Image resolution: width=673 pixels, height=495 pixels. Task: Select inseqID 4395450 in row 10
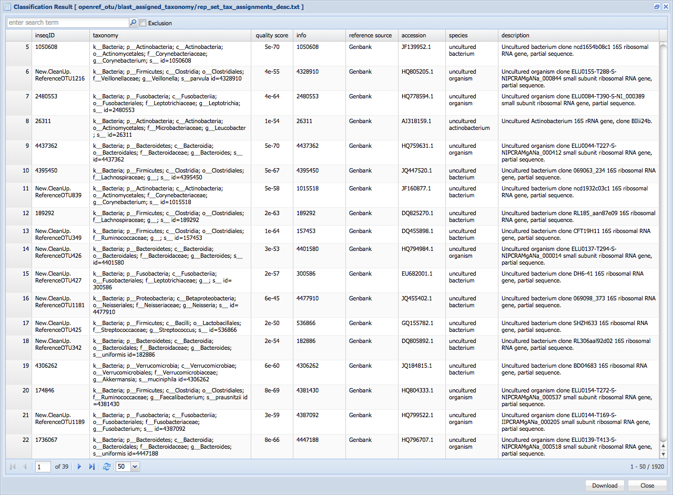(x=46, y=170)
